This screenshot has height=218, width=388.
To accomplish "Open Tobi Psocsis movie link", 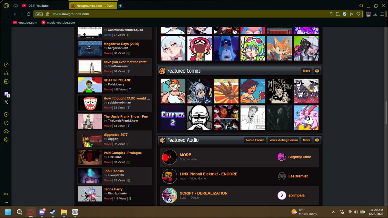I will (x=113, y=171).
